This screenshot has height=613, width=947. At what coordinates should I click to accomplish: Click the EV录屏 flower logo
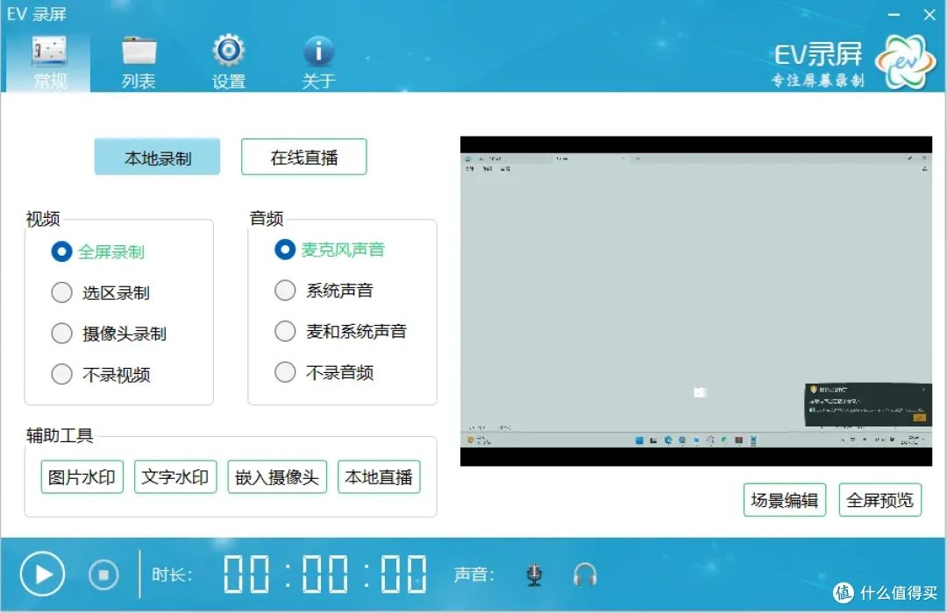[x=905, y=61]
